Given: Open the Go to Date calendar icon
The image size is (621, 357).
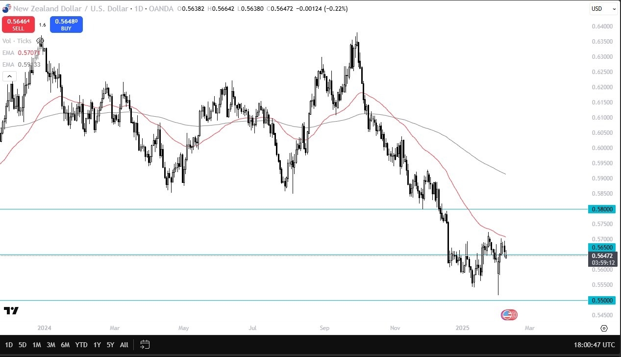Looking at the screenshot, I should [x=144, y=345].
